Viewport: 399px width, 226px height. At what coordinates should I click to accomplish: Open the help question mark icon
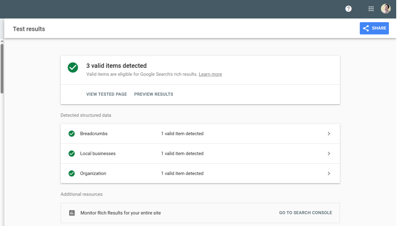coord(348,9)
